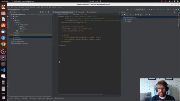180x101 pixels.
Task: Run the BinaryTree configuration
Action: (x=147, y=10)
